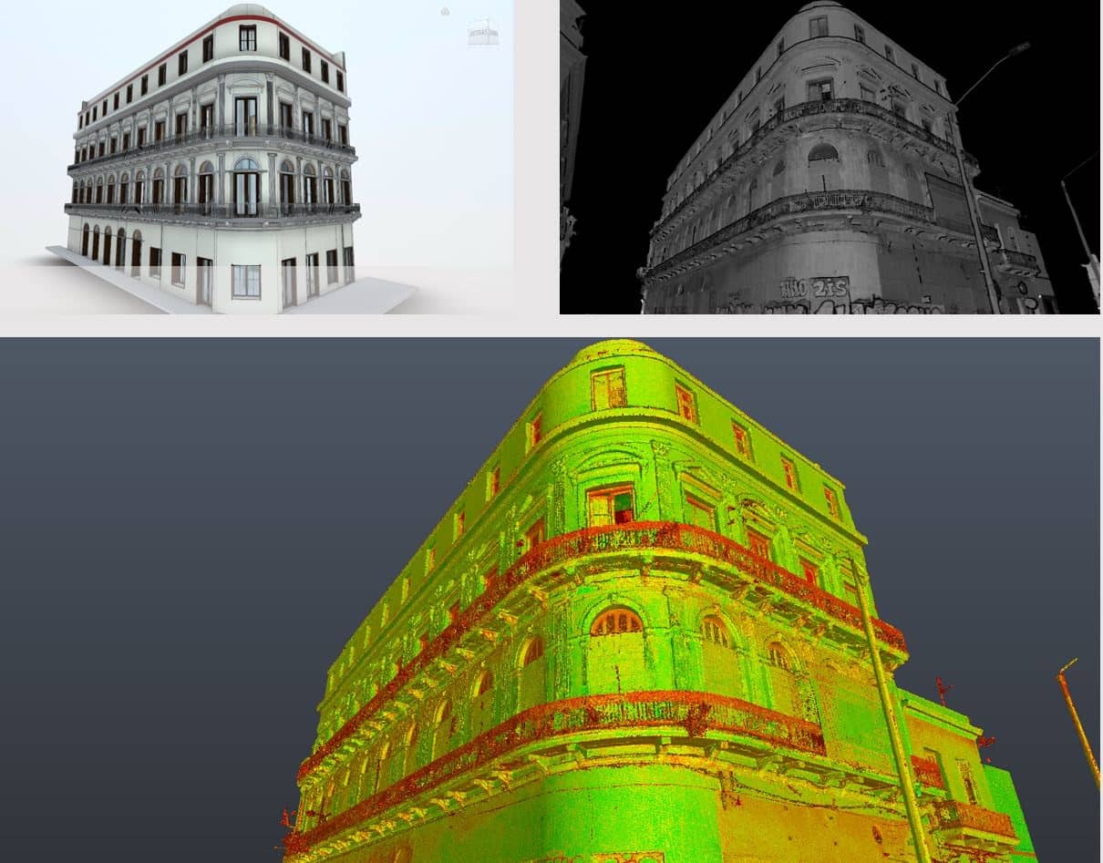Click the ViewCube navigation widget
The image size is (1103, 863).
coord(484,30)
